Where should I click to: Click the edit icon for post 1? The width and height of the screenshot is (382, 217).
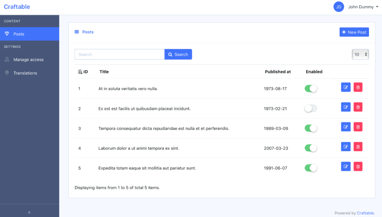click(346, 87)
